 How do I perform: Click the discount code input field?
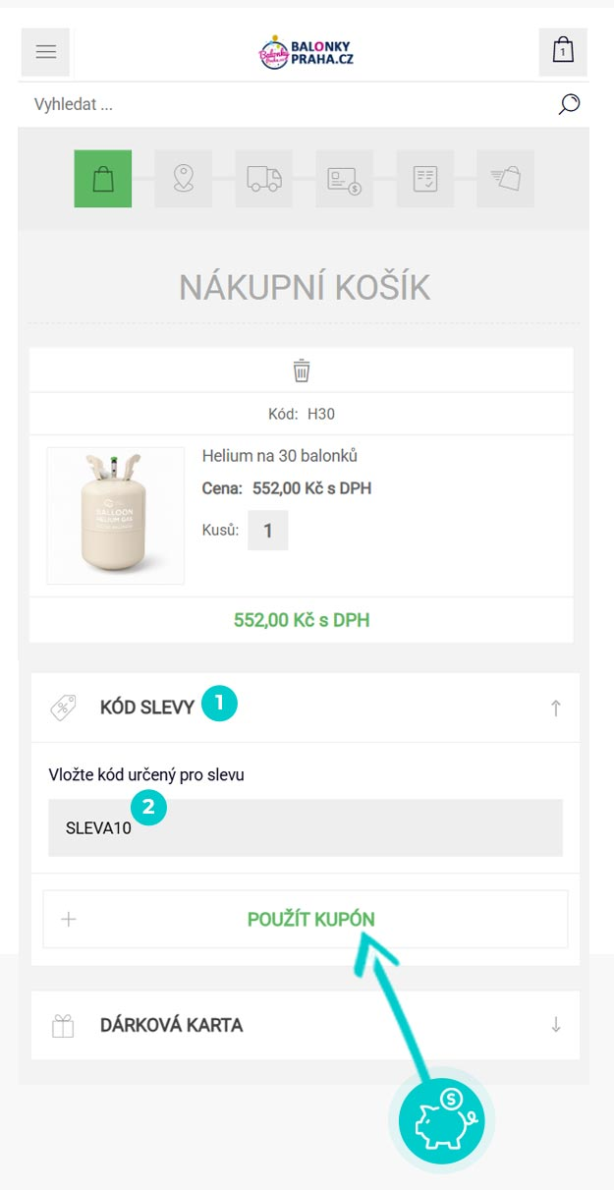[305, 827]
